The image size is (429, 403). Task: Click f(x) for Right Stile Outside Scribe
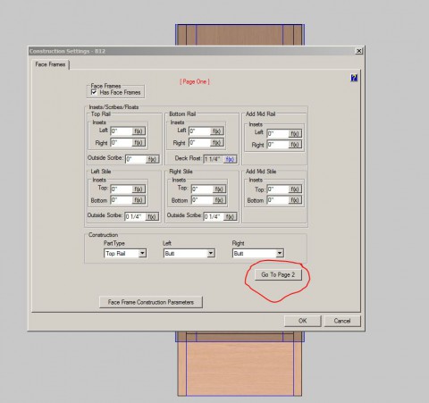click(x=230, y=216)
